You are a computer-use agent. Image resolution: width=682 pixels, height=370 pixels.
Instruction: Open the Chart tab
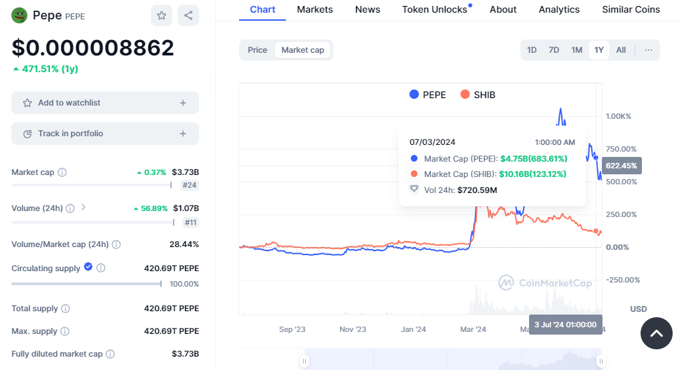(263, 9)
